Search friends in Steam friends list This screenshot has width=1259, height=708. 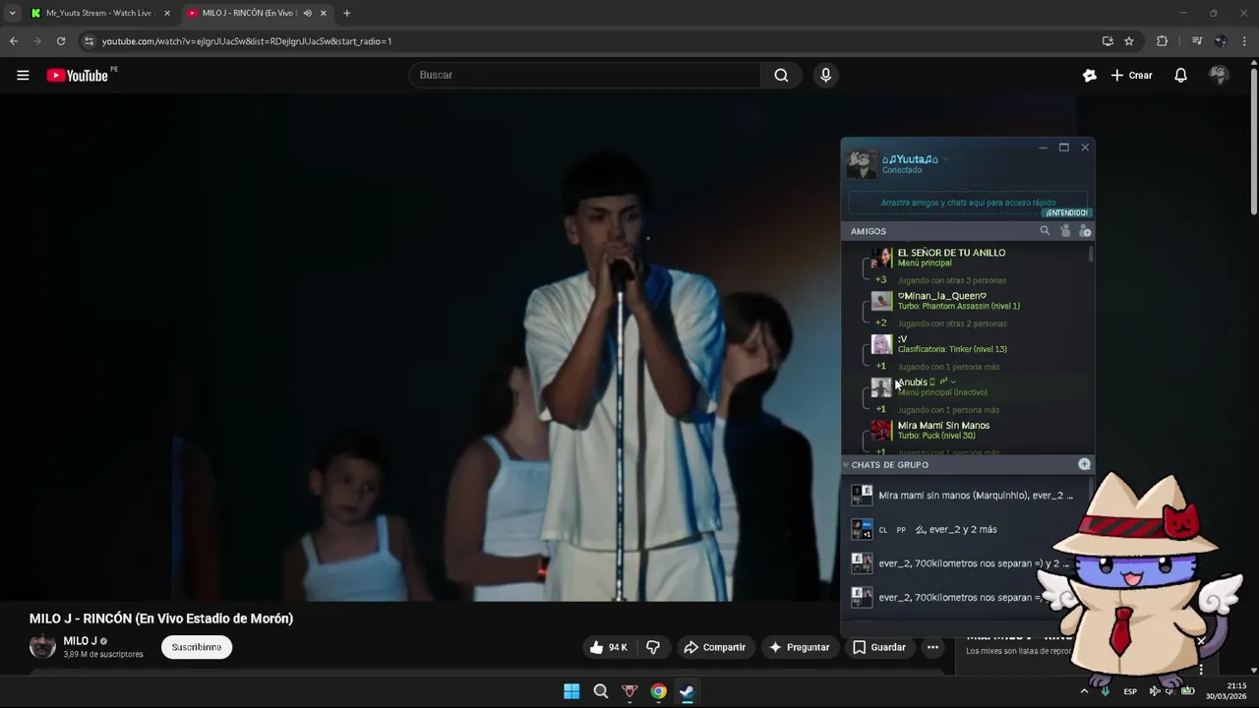click(x=1045, y=231)
